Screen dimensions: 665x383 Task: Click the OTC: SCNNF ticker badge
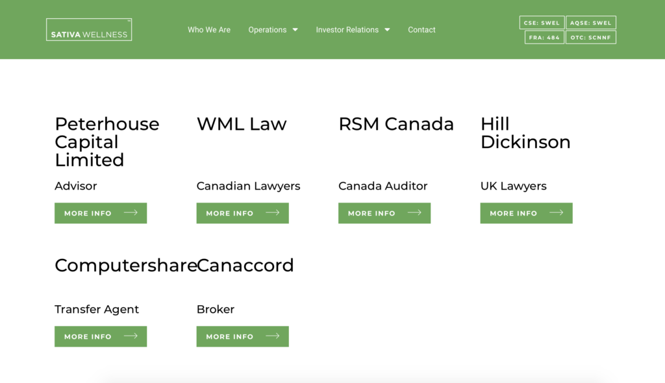tap(591, 37)
